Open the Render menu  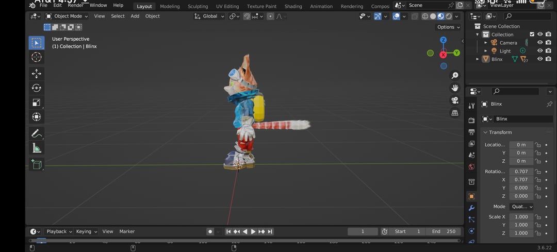tap(76, 5)
